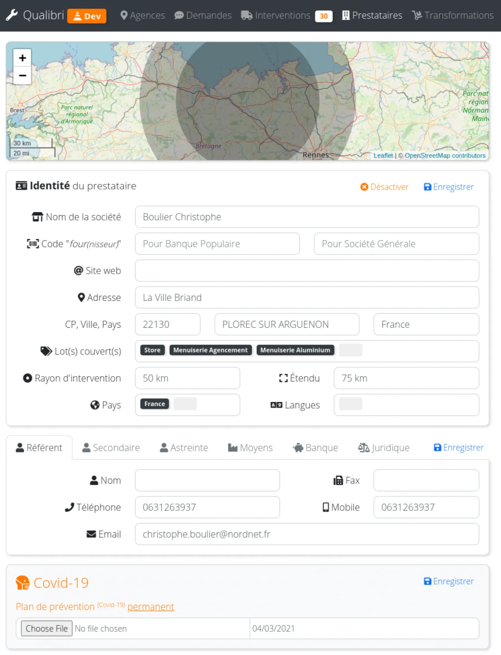Image resolution: width=501 pixels, height=655 pixels.
Task: Zoom in on the map
Action: tap(22, 58)
